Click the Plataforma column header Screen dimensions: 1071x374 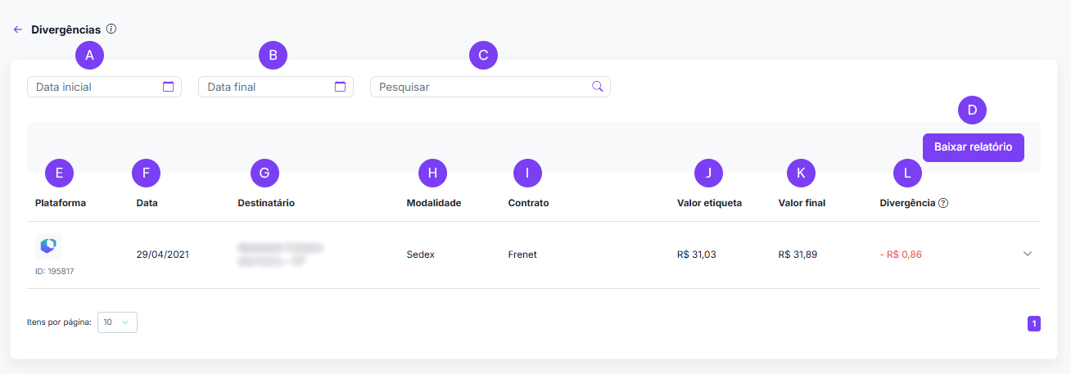coord(61,203)
